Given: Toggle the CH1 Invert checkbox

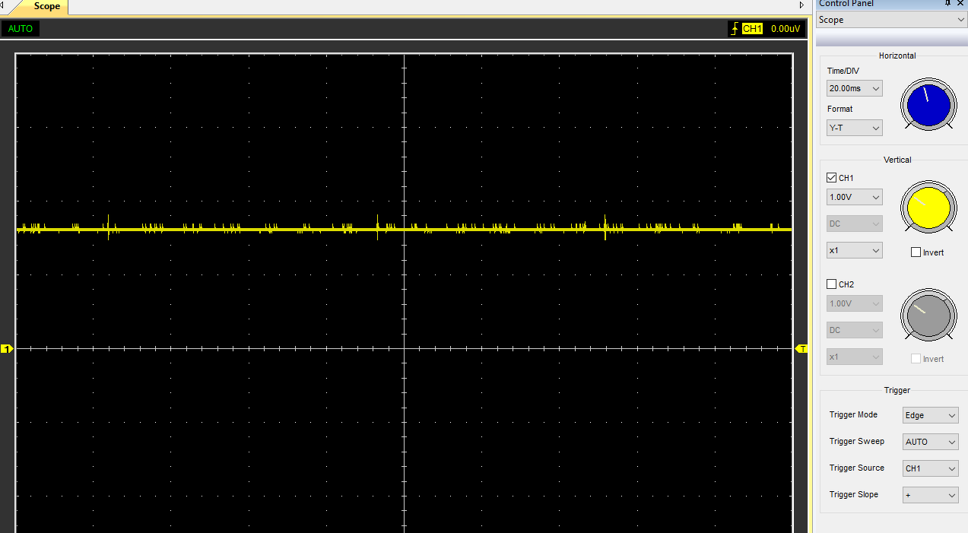Looking at the screenshot, I should (916, 252).
